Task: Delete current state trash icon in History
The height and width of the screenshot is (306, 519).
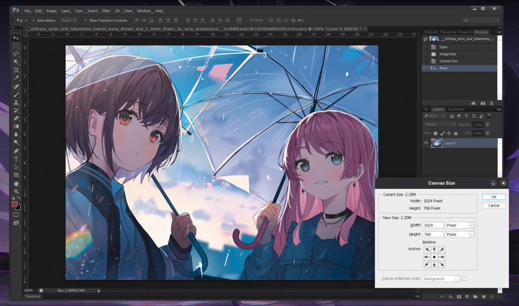Action: 492,103
